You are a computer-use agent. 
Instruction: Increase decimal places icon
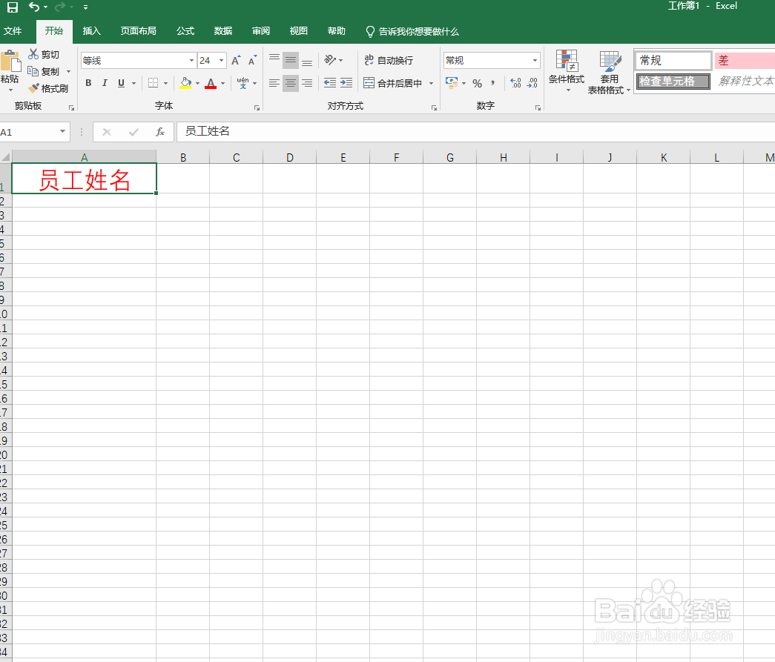point(515,83)
